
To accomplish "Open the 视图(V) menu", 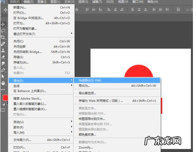I will (x=123, y=2).
